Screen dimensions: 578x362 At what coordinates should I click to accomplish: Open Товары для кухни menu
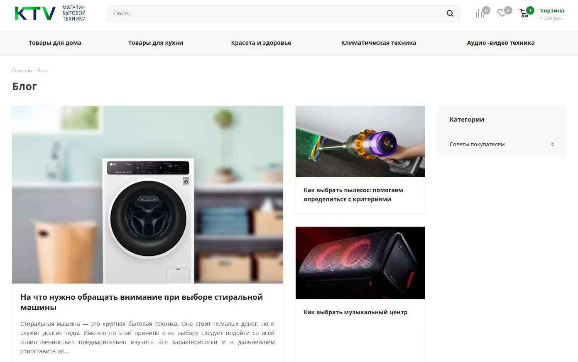[156, 43]
